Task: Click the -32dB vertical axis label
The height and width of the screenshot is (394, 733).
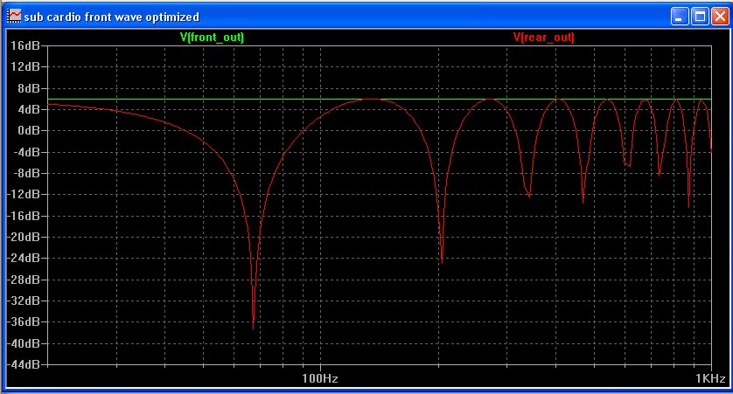Action: click(24, 301)
